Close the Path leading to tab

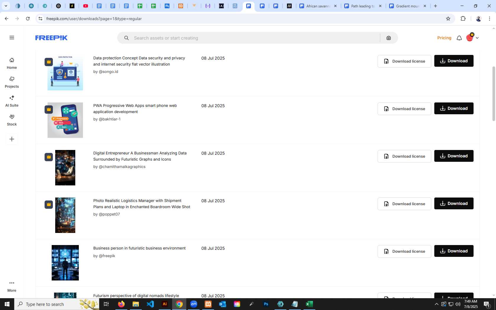click(380, 6)
